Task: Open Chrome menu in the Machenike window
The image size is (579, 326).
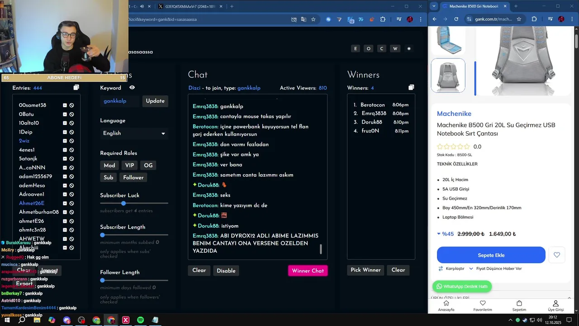Action: point(572,19)
